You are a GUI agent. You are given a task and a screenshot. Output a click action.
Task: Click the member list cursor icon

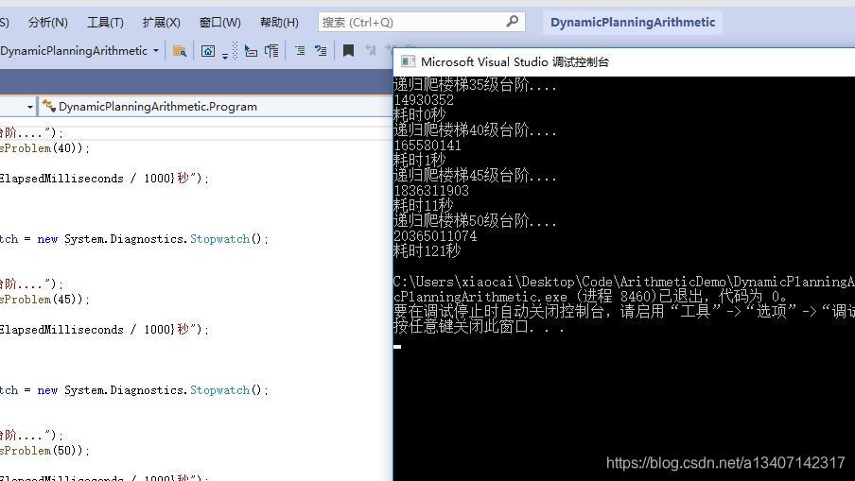(251, 51)
